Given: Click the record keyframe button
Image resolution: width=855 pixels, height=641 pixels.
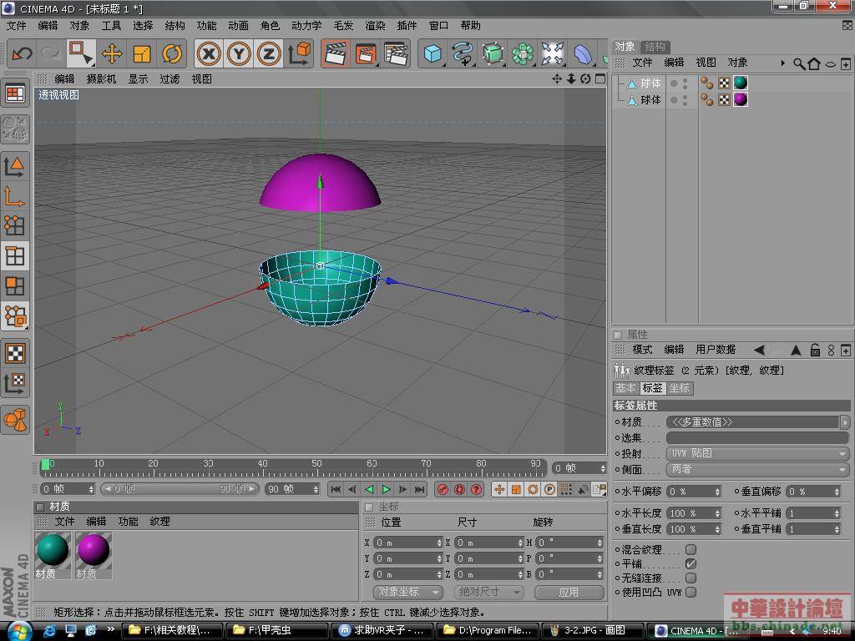Looking at the screenshot, I should pos(443,489).
